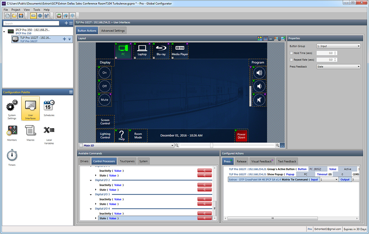
Task: Enable the Hold Time (secs) checkbox
Action: [291, 53]
